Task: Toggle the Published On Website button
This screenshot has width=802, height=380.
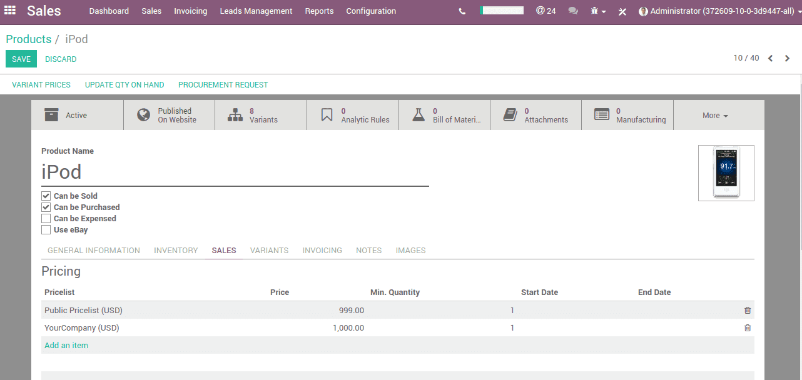Action: point(169,115)
